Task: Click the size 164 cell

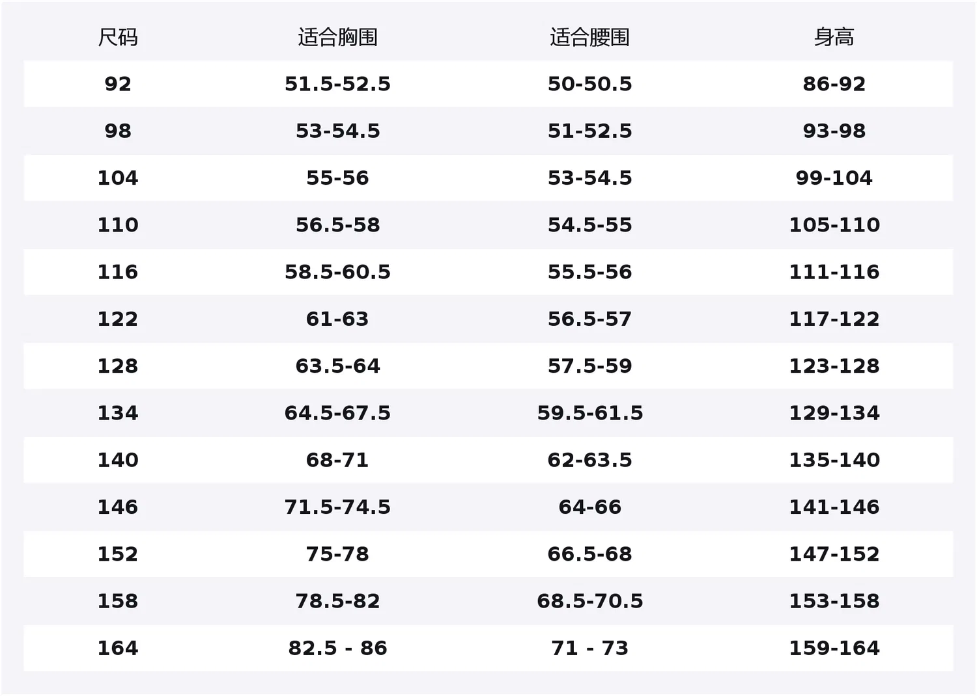Action: [x=118, y=648]
